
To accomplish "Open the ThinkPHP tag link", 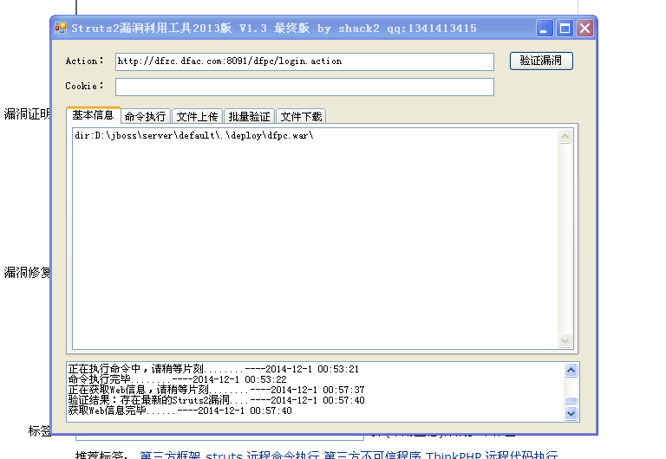I will (x=454, y=455).
